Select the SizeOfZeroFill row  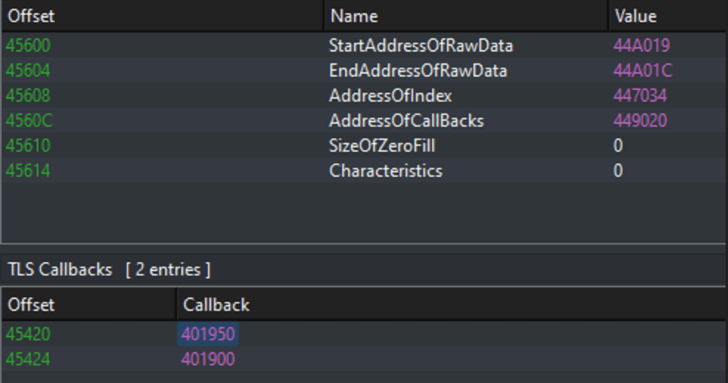[363, 146]
